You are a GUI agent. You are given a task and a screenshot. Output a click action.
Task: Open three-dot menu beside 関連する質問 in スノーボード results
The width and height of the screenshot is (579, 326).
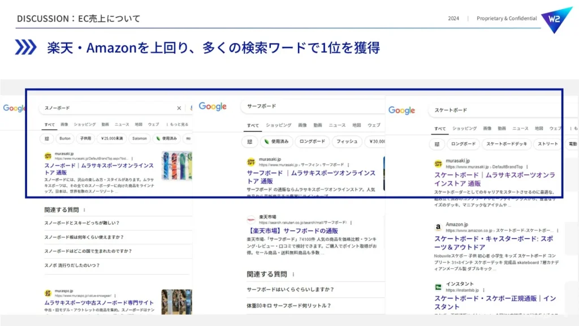click(85, 209)
